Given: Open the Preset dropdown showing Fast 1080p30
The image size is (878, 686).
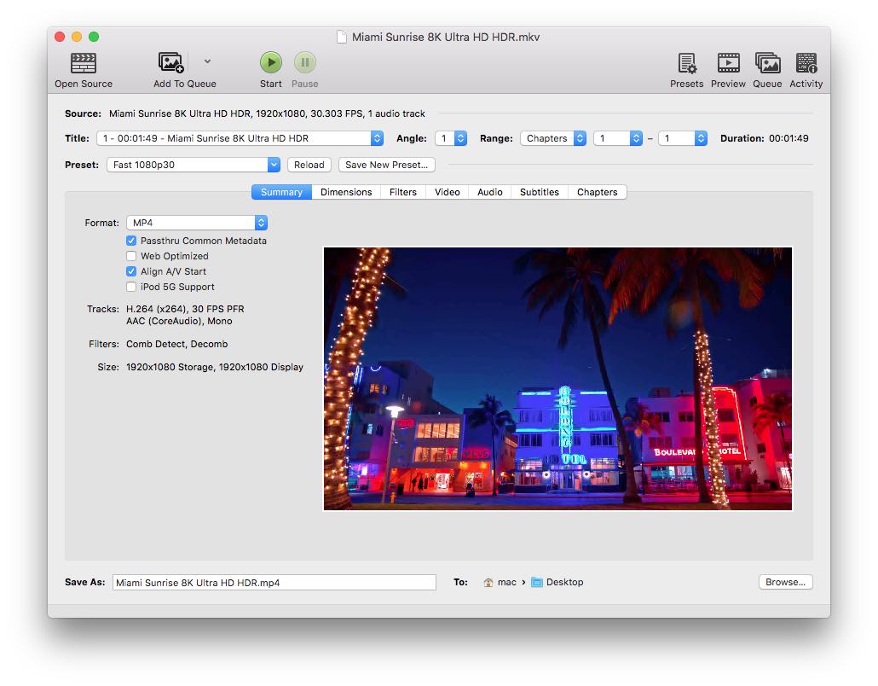Looking at the screenshot, I should pyautogui.click(x=193, y=164).
